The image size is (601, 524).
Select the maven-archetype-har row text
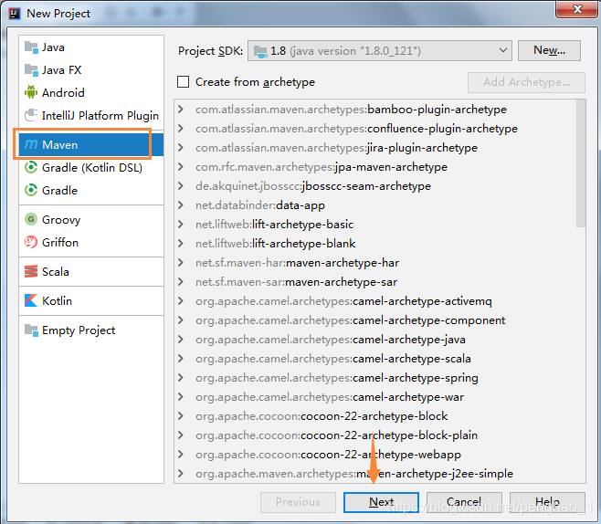(x=297, y=263)
